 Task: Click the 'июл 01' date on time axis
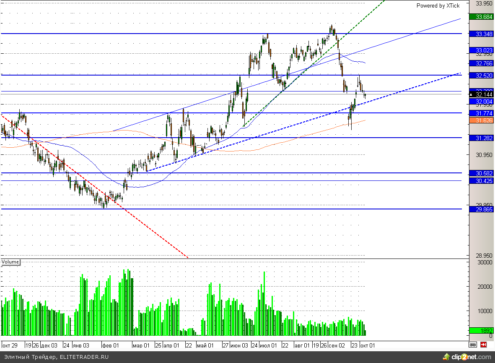[x=269, y=345]
